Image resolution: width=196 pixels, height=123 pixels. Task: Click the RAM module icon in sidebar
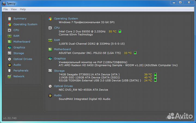click(x=10, y=36)
